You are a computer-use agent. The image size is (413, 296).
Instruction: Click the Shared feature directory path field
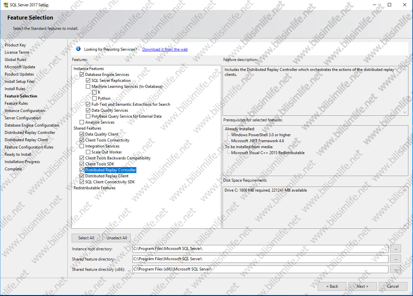[x=260, y=259]
